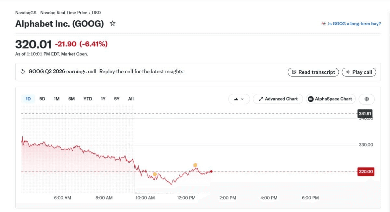The height and width of the screenshot is (212, 390).
Task: Add GOOG to watchlist with star icon
Action: tap(112, 23)
